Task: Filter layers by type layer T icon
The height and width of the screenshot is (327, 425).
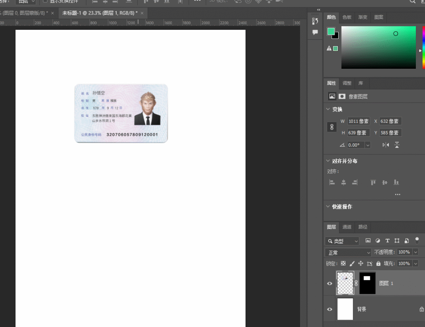Action: pyautogui.click(x=387, y=240)
